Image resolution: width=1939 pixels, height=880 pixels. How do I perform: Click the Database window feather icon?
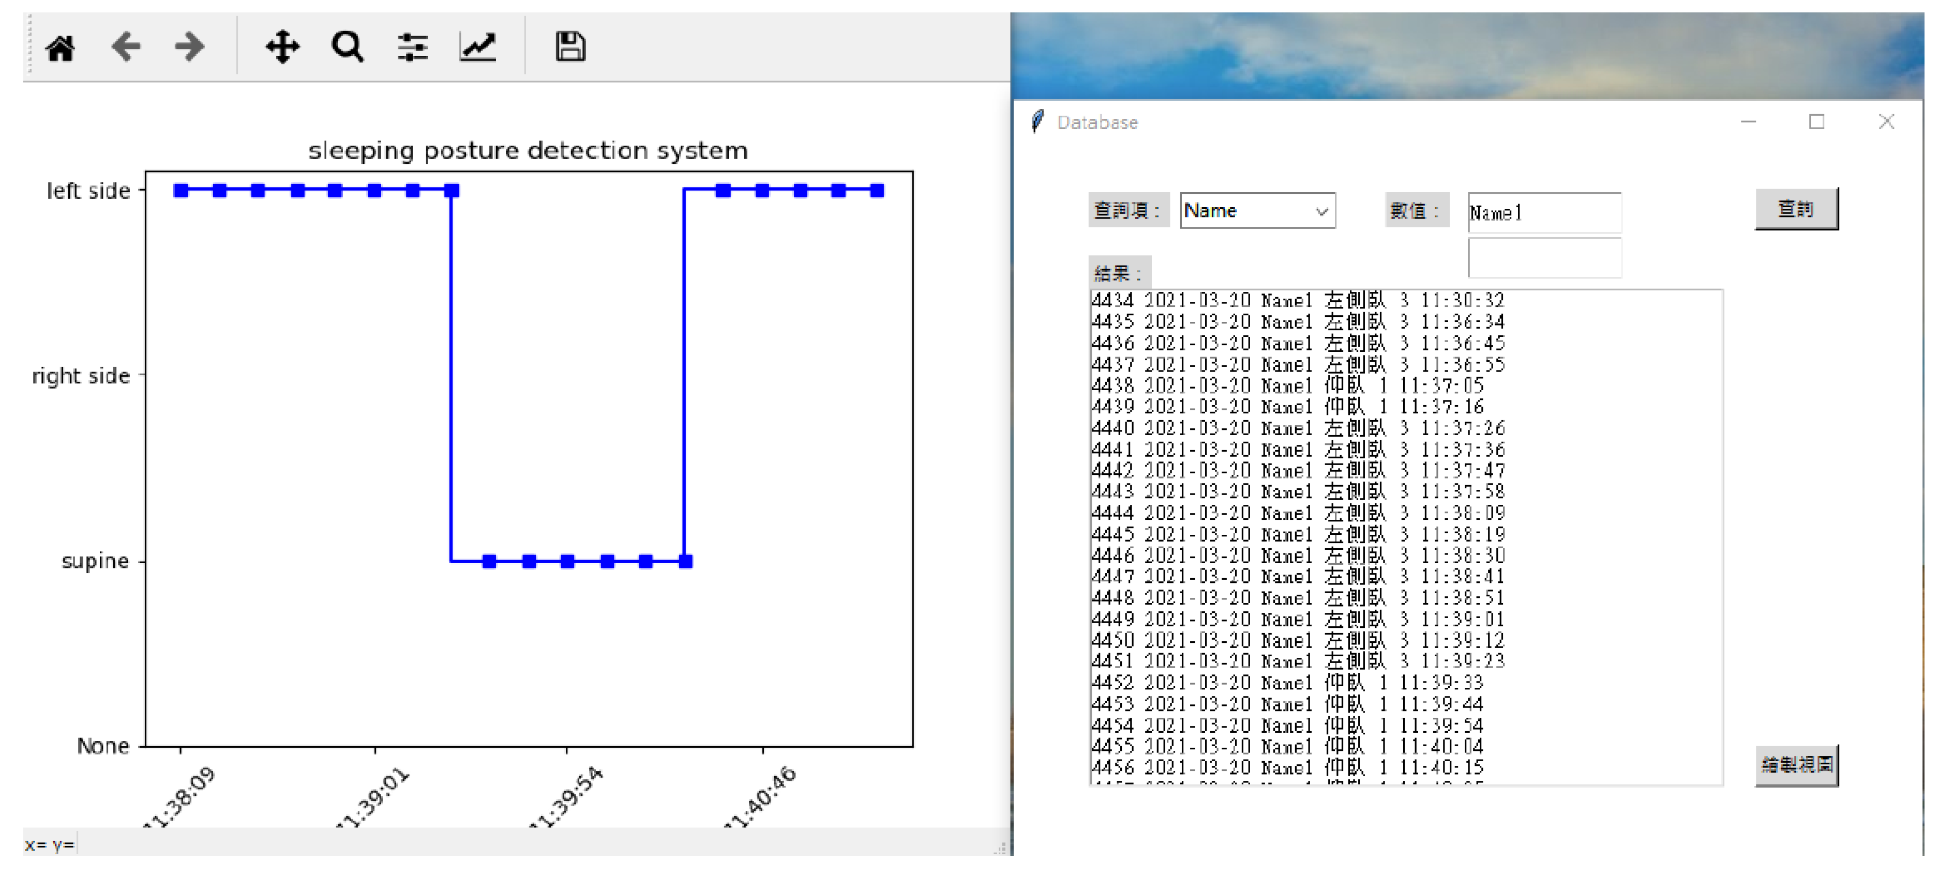tap(1037, 121)
